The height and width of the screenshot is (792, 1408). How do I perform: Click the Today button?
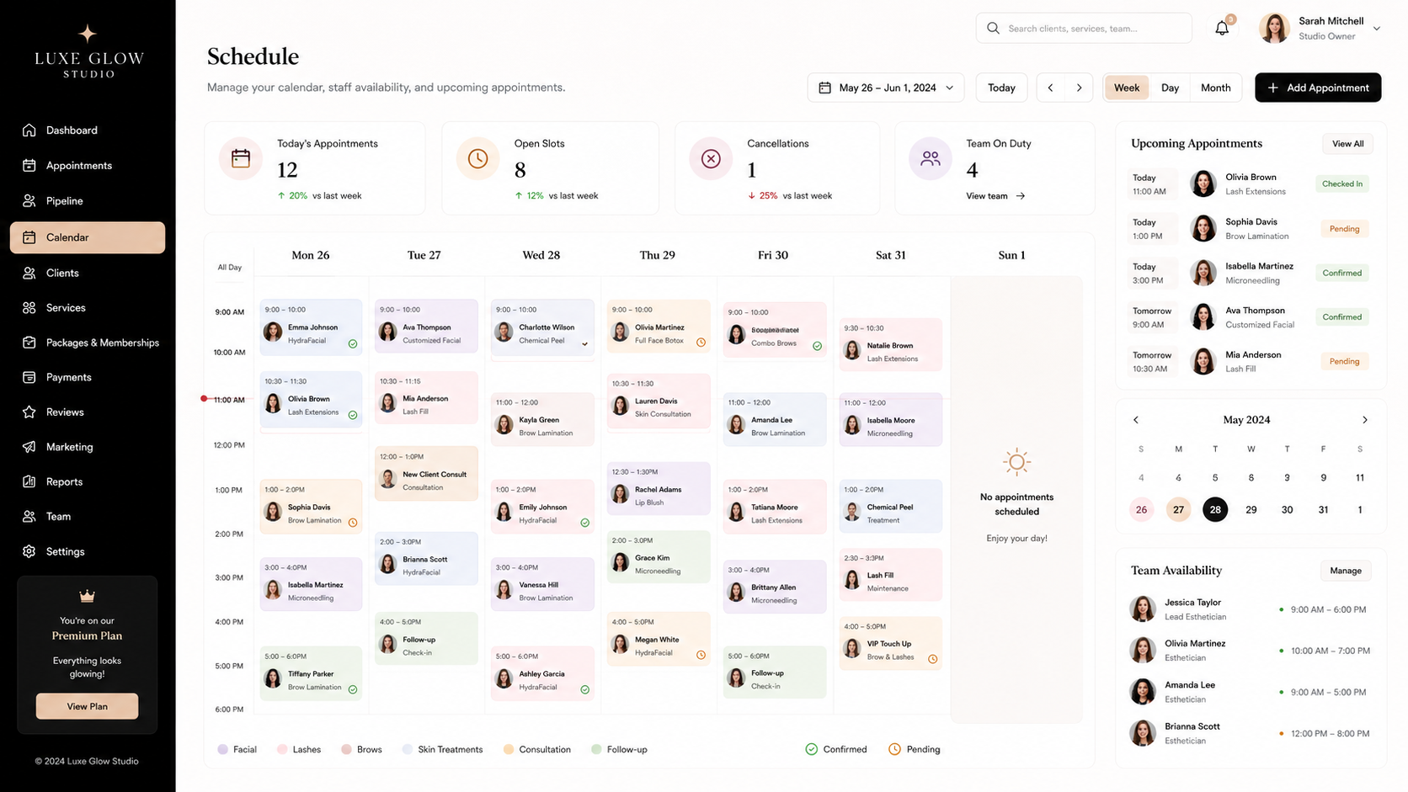pos(1001,88)
